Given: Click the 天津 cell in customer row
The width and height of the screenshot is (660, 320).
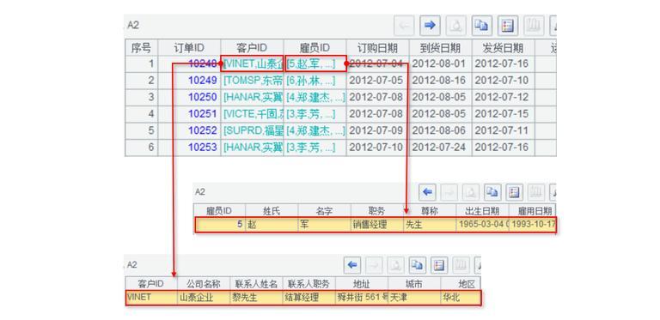Looking at the screenshot, I should pyautogui.click(x=414, y=298).
